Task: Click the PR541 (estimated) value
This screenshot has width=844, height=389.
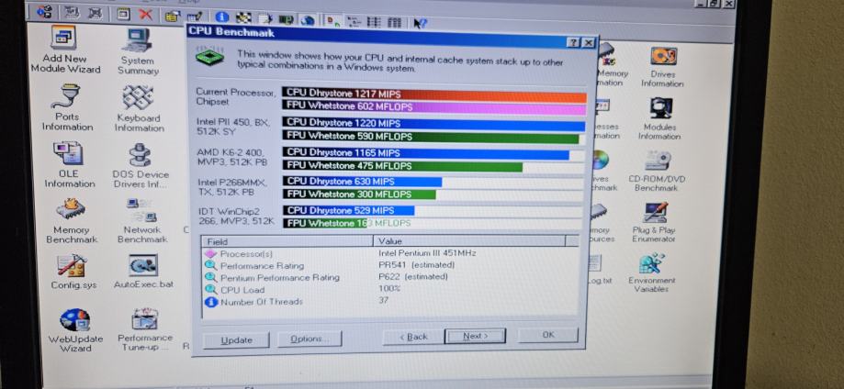Action: [x=417, y=265]
